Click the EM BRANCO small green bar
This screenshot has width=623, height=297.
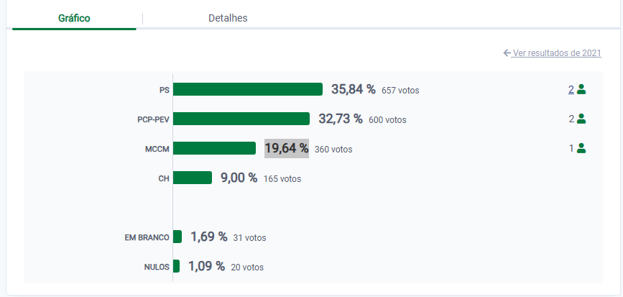pyautogui.click(x=177, y=237)
